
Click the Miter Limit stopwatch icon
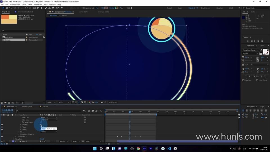click(23, 122)
